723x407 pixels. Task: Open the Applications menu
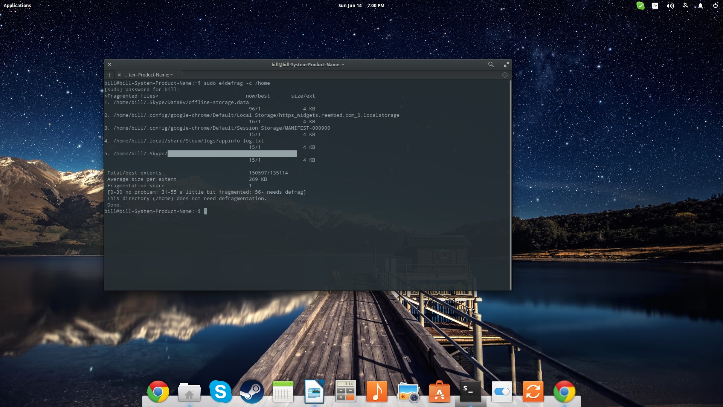(17, 5)
